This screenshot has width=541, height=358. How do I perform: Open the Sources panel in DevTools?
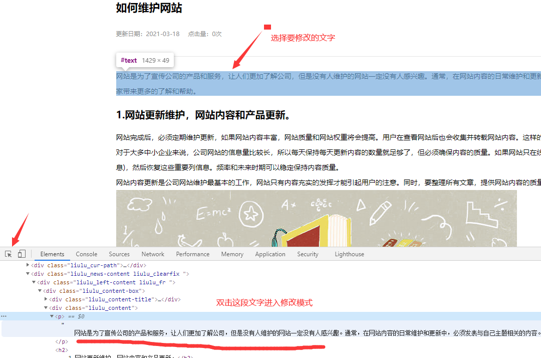coord(119,254)
